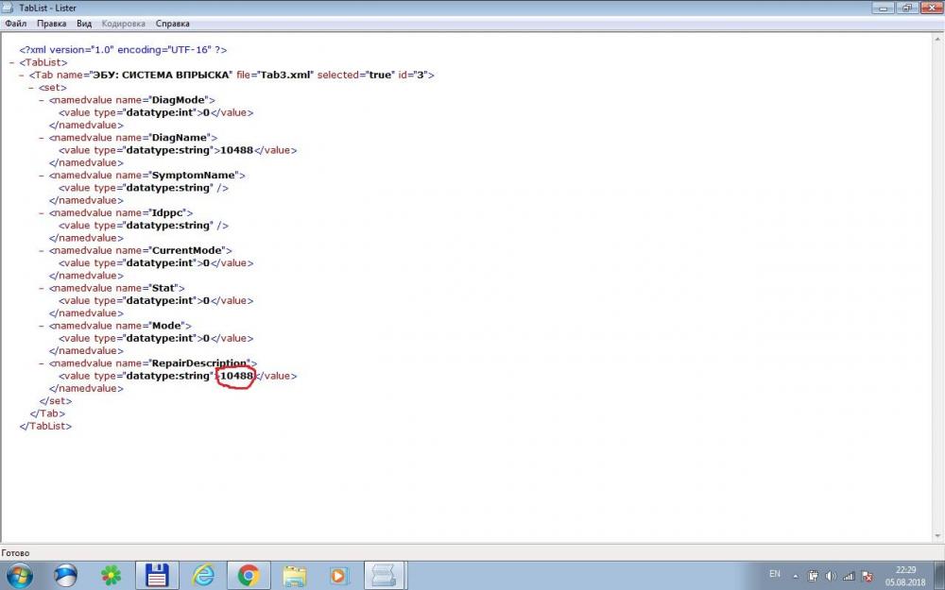Click the scrollbar down arrow
Screen dimensions: 945x590
pyautogui.click(x=938, y=536)
